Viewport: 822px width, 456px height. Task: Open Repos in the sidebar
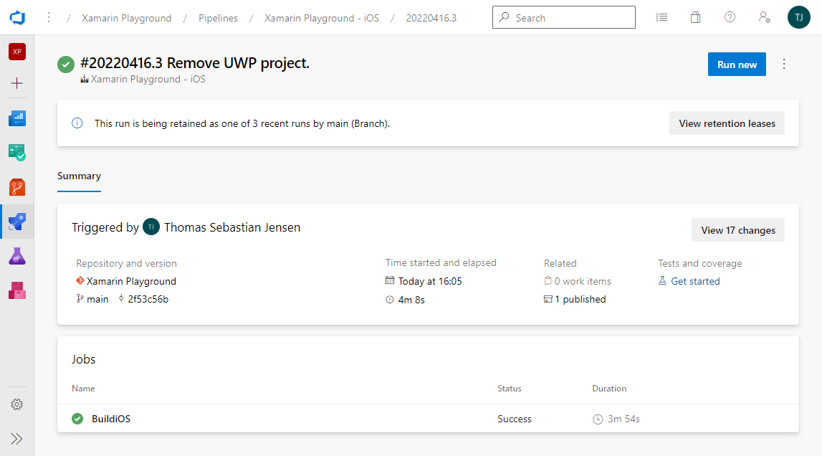coord(17,187)
